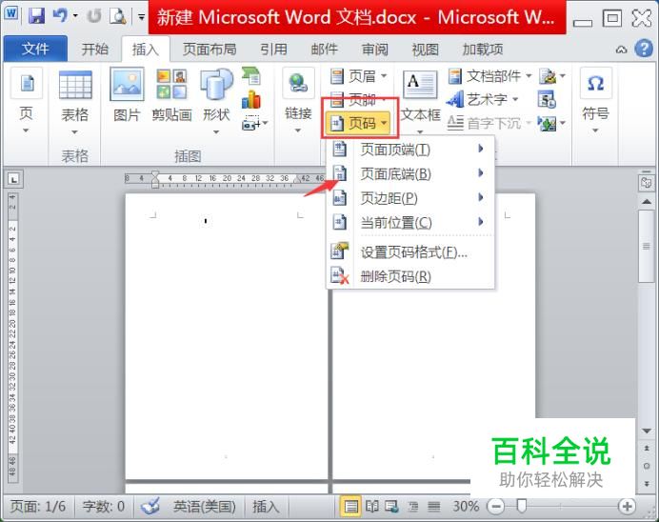Switch to Page Layout (页面布局) tab

tap(210, 50)
